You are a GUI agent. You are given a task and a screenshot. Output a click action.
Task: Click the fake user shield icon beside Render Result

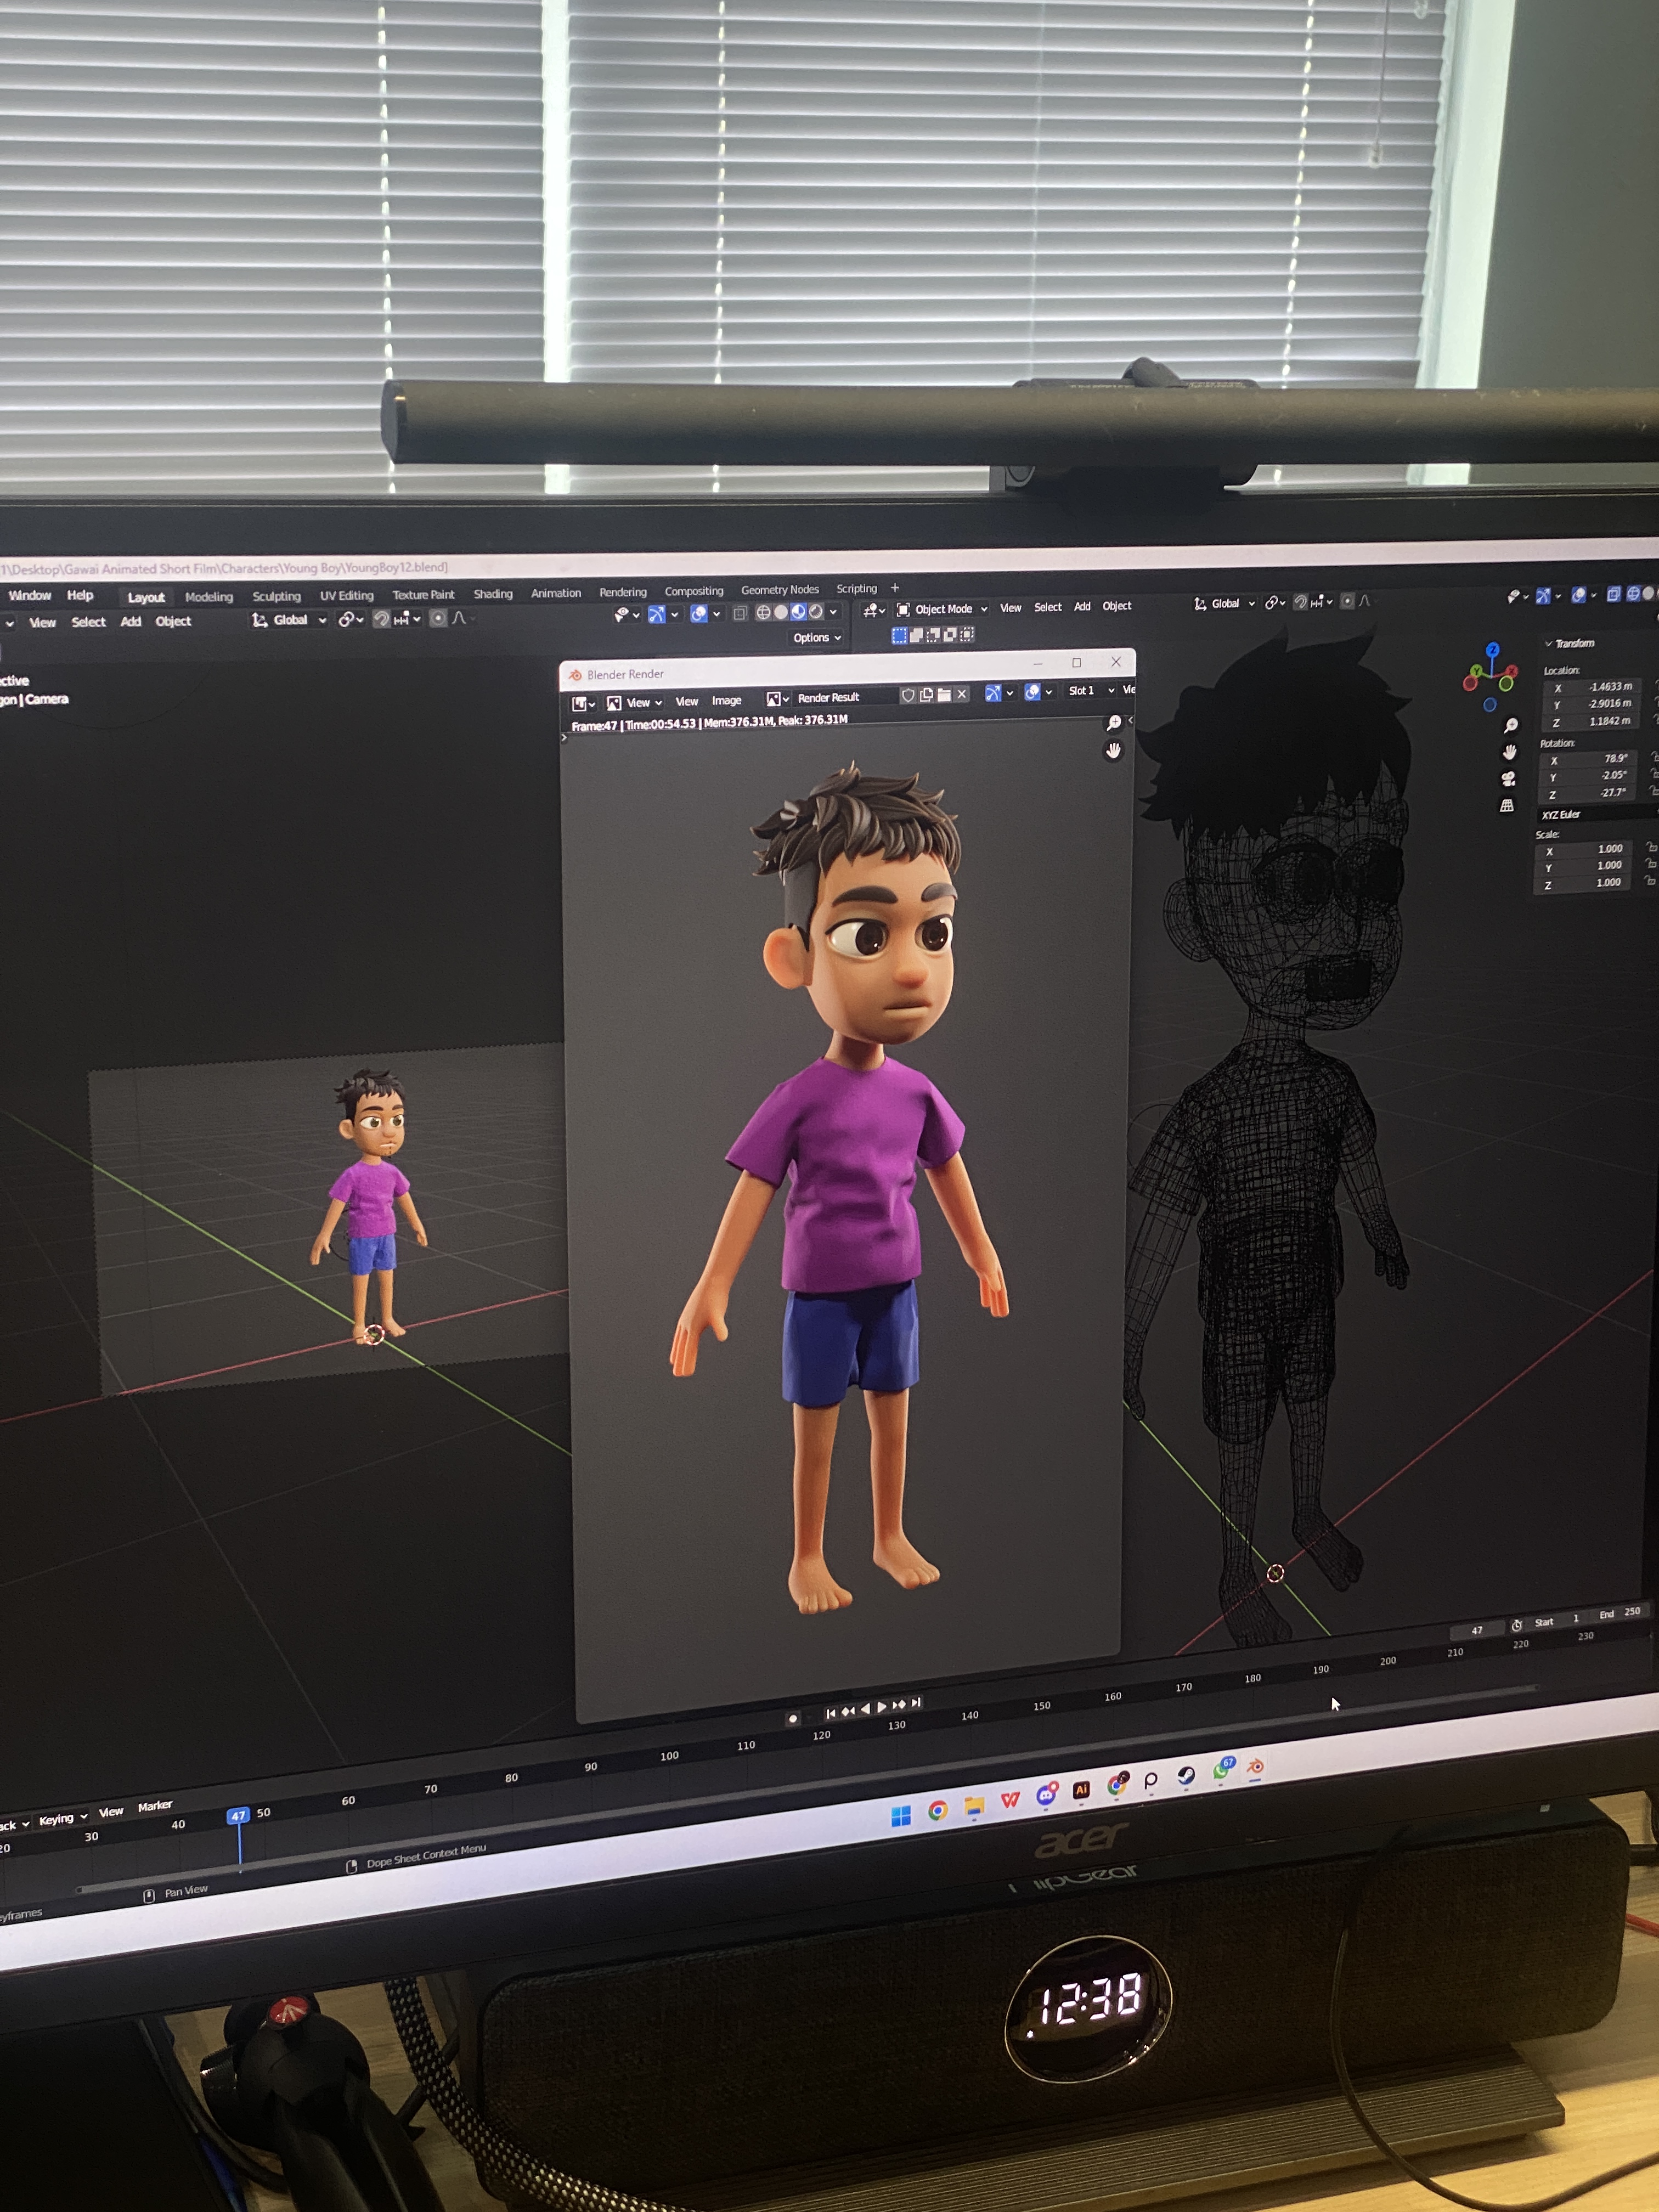tap(907, 695)
